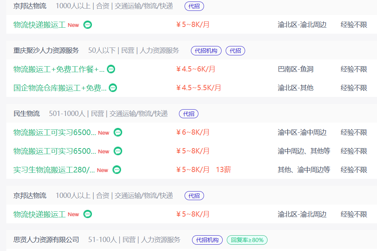This screenshot has height=251, width=377.
Task: Open chat for 渝中区-渝中周边 物流搬运工可实习6500 job
Action: [x=118, y=132]
